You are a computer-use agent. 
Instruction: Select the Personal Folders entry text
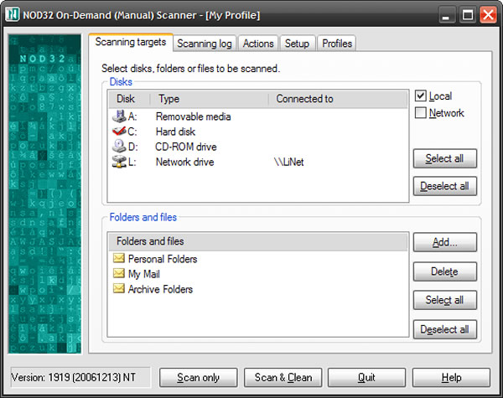tap(163, 259)
